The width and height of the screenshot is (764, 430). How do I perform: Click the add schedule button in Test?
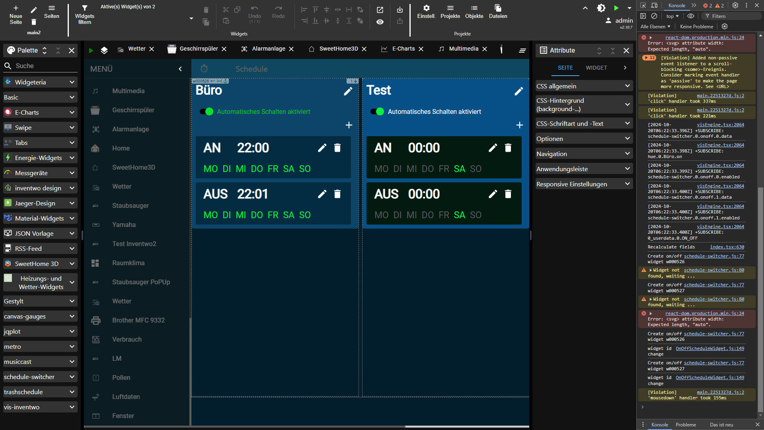[519, 125]
